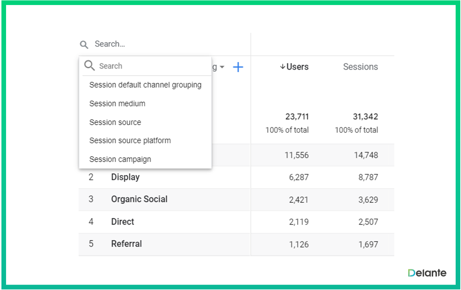Collapse the dimension dropdown caret
Viewport: 461px width, 290px height.
(x=222, y=67)
